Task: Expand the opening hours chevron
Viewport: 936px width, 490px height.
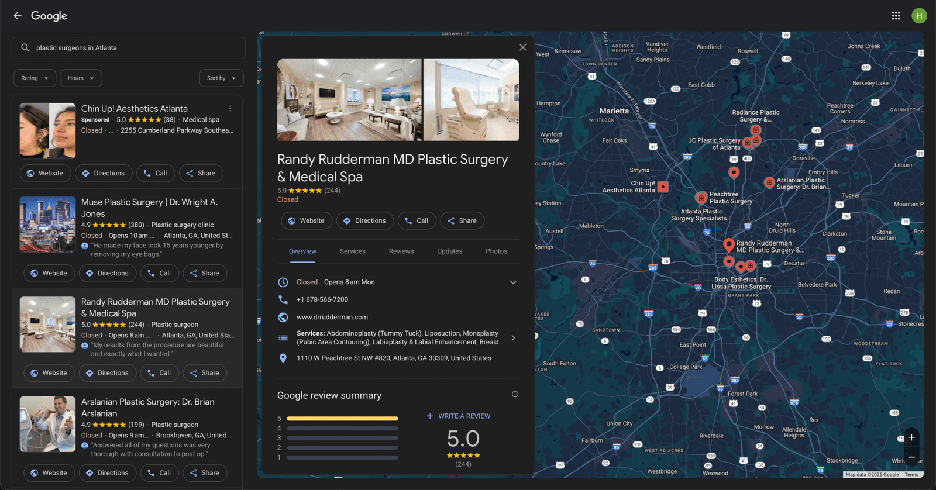Action: click(x=513, y=282)
